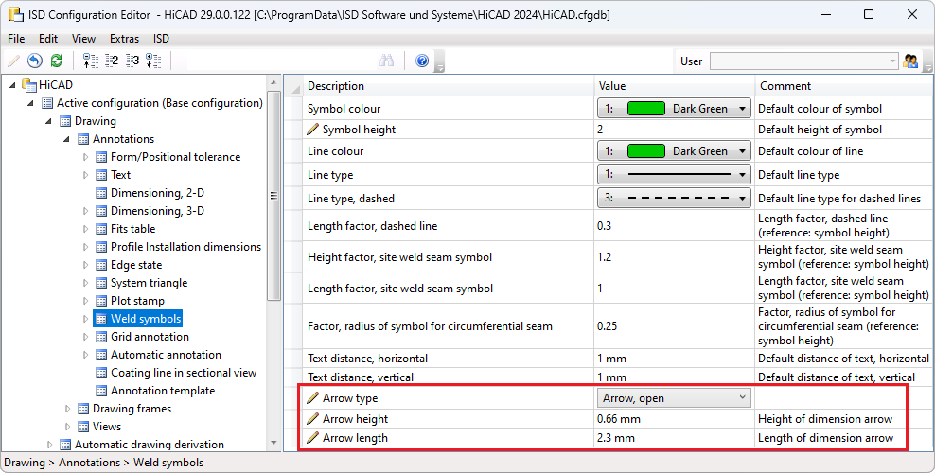Click the Line colour green swatch

[645, 151]
